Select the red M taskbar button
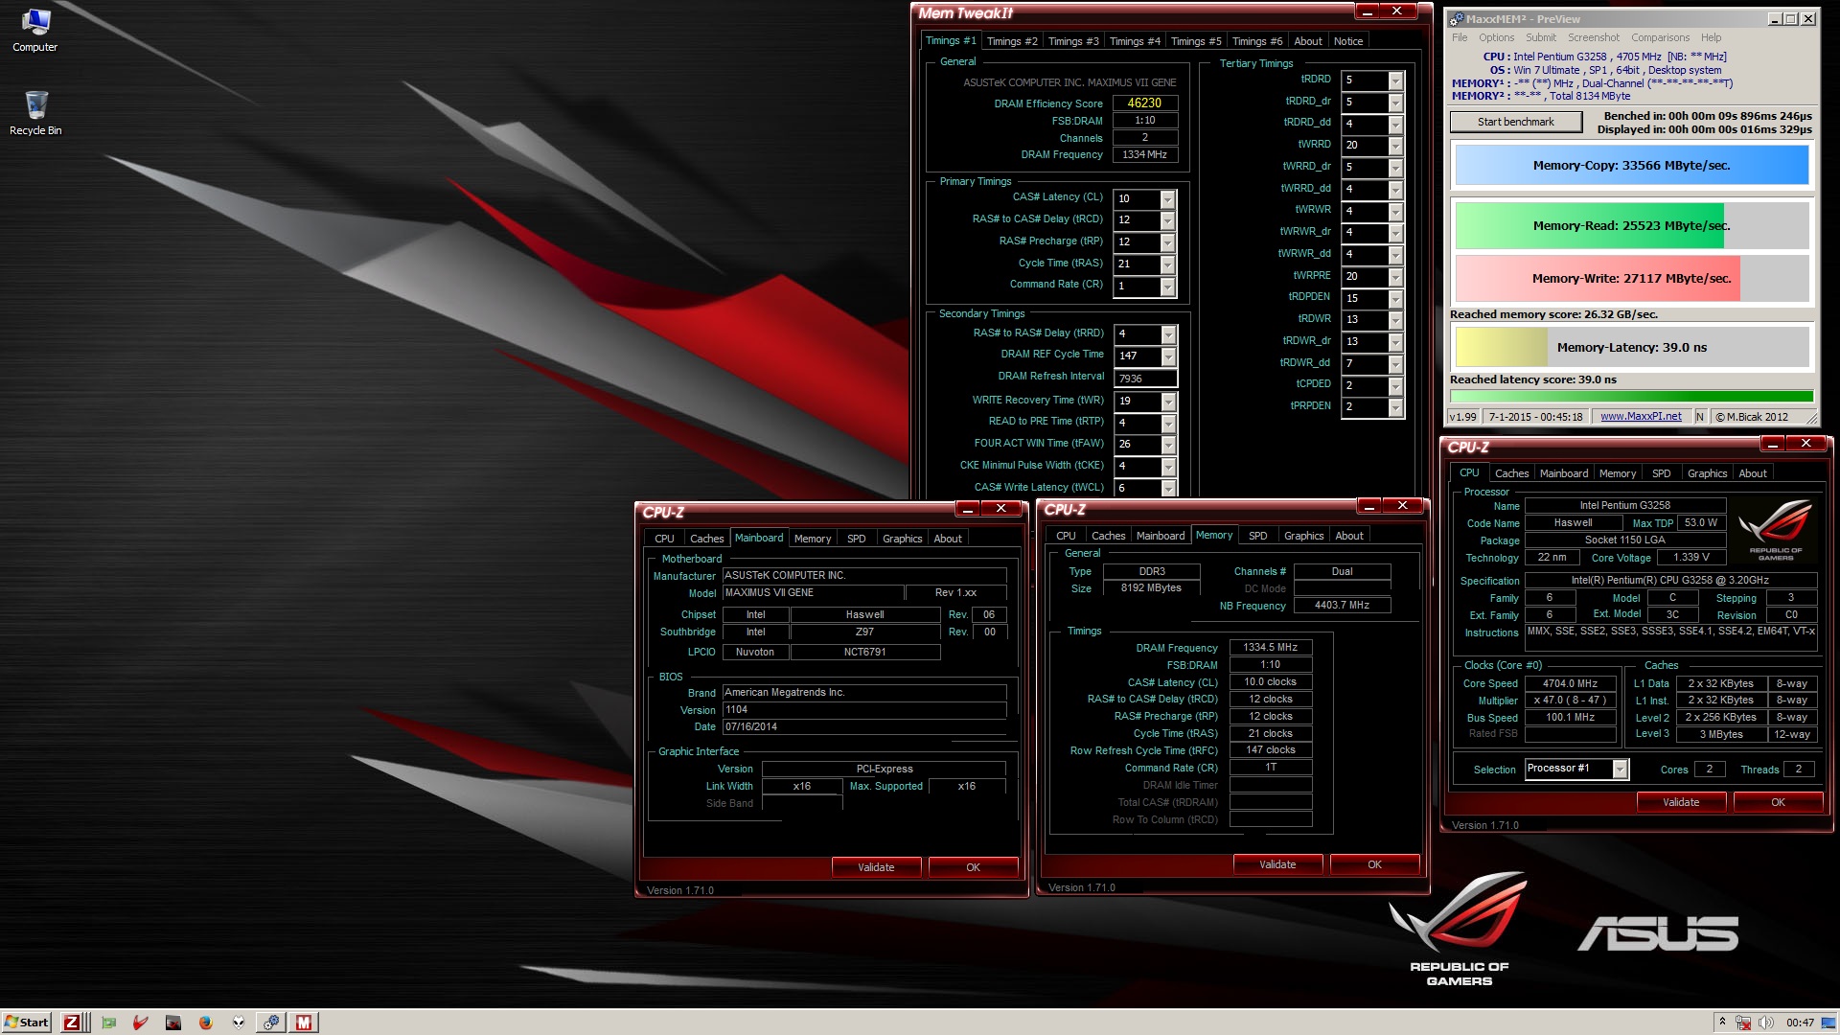1840x1035 pixels. (304, 1023)
